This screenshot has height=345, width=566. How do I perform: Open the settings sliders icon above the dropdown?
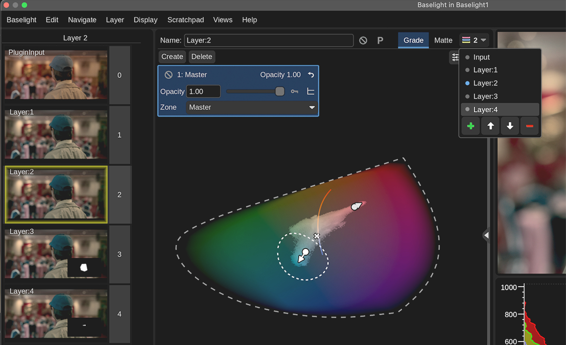(x=455, y=57)
